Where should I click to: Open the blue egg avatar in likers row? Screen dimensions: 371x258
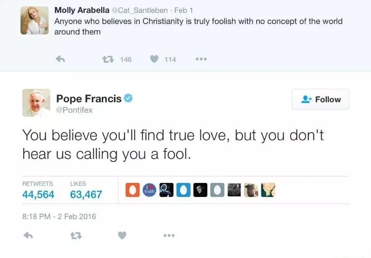click(x=184, y=190)
